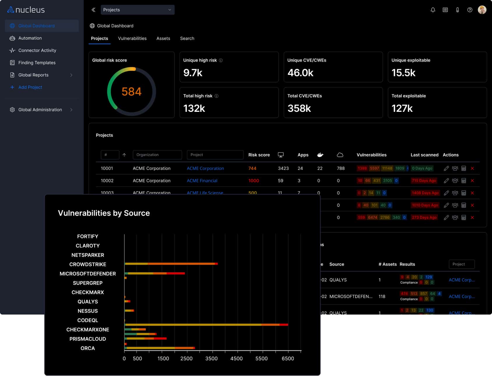Open the user avatar menu
Viewport: 492px width, 376px height.
pyautogui.click(x=482, y=10)
